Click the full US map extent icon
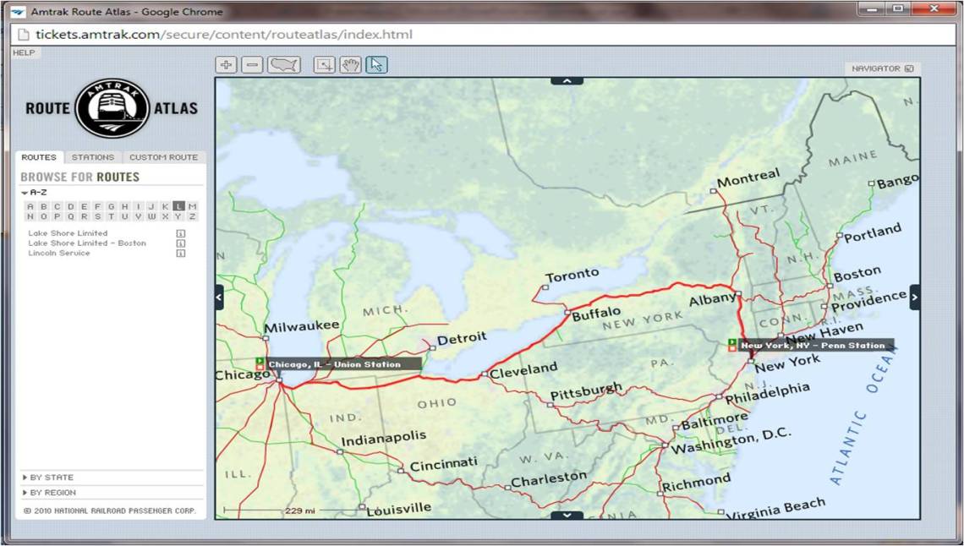Screen dimensions: 964x546 pos(283,64)
